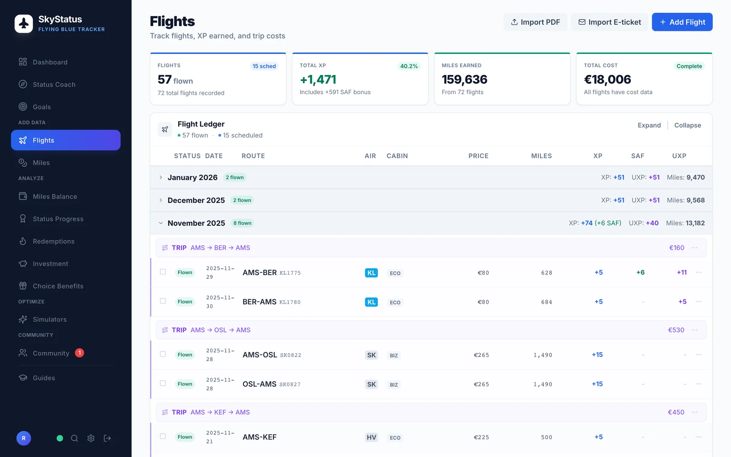The width and height of the screenshot is (731, 457).
Task: Go to the Goals page
Action: [66, 107]
